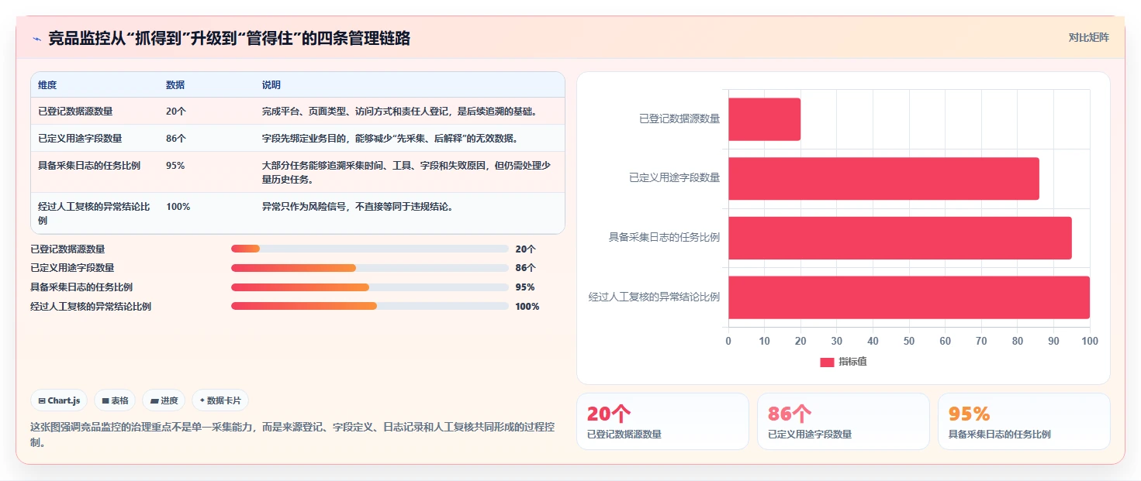The width and height of the screenshot is (1141, 481).
Task: Click the chart y-axis label 已登记数据源数量
Action: pyautogui.click(x=679, y=119)
